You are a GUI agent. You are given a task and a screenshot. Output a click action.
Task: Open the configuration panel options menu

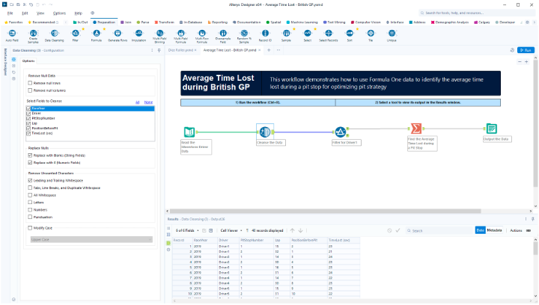point(152,50)
